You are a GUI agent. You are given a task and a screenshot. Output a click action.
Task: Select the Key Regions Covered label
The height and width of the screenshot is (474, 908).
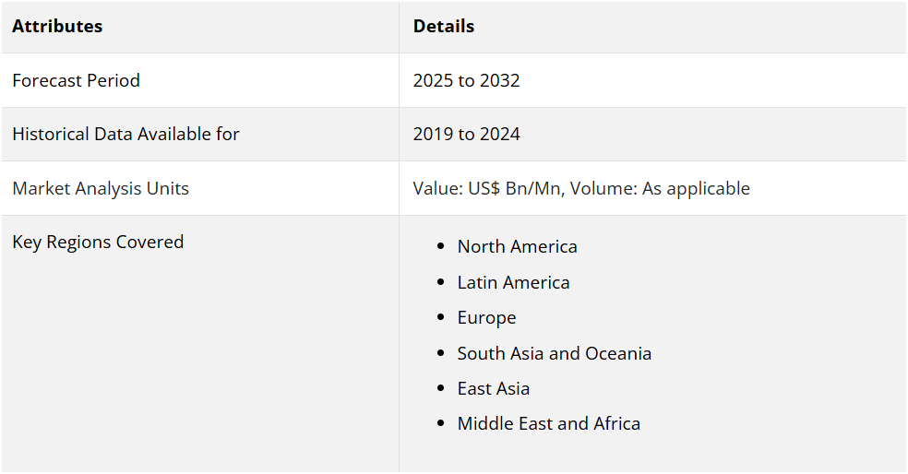pos(98,242)
